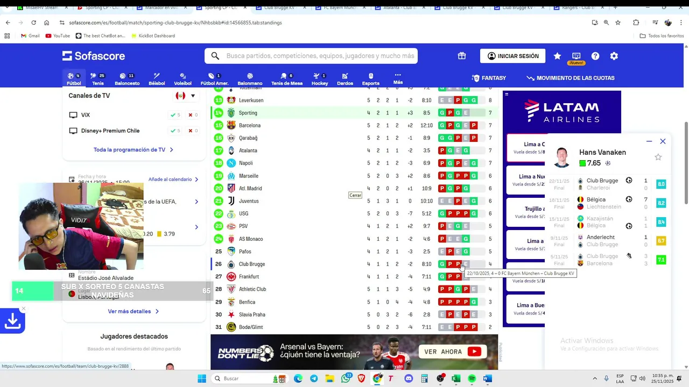Viewport: 689px width, 387px height.
Task: Open Chrome extensions puzzle icon
Action: 636,23
